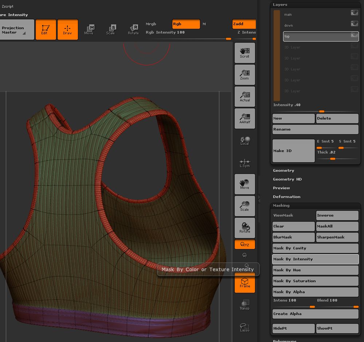364x342 pixels.
Task: Click the Zoom canvas icon
Action: (x=244, y=75)
